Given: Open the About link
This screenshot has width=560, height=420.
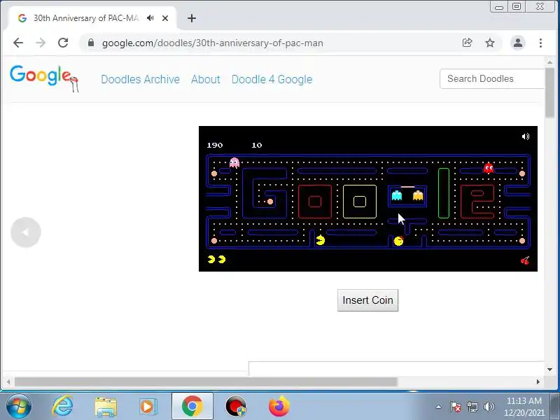Looking at the screenshot, I should click(x=206, y=79).
